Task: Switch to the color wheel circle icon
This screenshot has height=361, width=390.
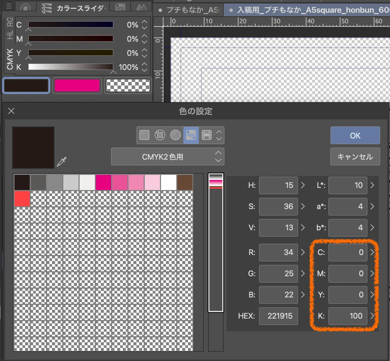Action: coord(175,135)
